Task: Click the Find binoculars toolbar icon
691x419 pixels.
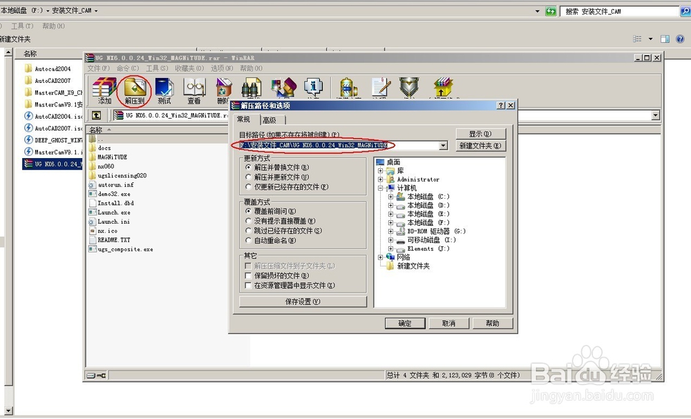Action: click(x=252, y=88)
